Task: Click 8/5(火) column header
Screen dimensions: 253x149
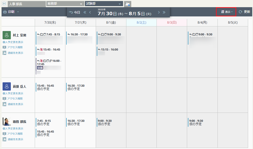Action: 233,23
